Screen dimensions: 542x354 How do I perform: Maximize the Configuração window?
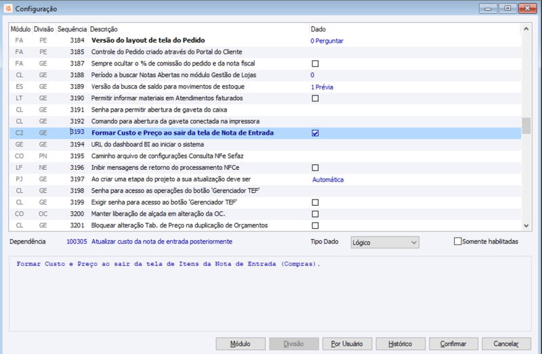pos(507,8)
